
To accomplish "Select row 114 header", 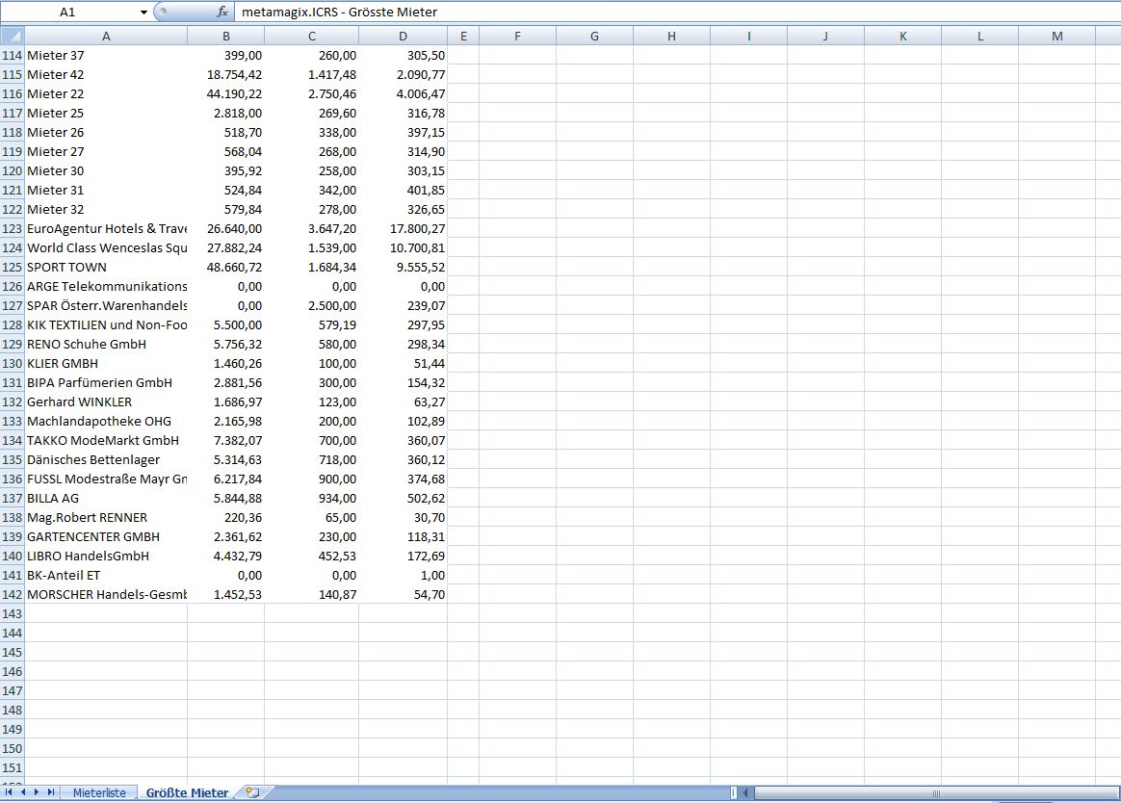I will tap(13, 55).
